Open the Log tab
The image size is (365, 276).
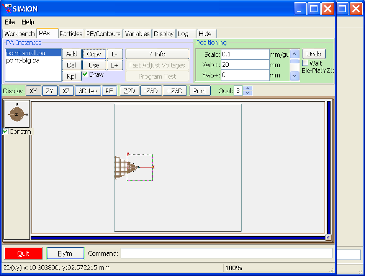pos(186,34)
